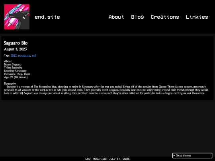The image size is (215, 161).
Task: Go to the Blog page
Action: [x=137, y=17]
